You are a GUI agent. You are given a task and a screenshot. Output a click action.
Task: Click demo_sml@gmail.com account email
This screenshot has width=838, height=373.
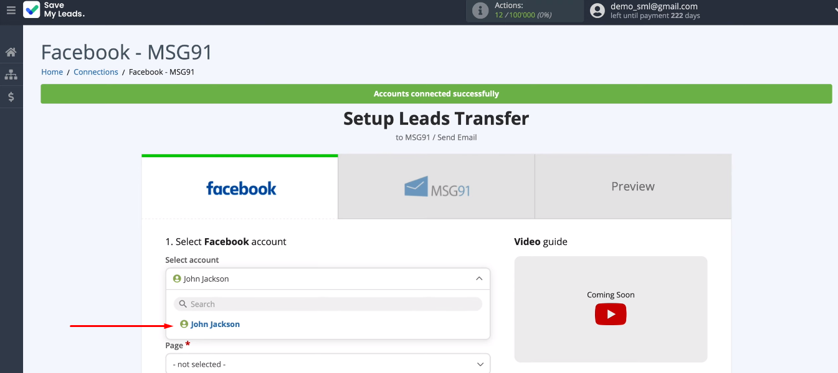tap(654, 6)
